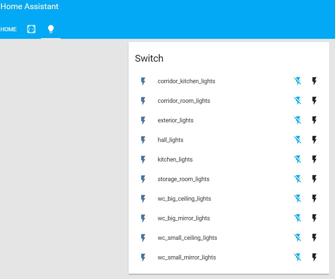This screenshot has height=279, width=335.
Task: Turn on wc_big_mirror_lights switch
Action: (314, 218)
